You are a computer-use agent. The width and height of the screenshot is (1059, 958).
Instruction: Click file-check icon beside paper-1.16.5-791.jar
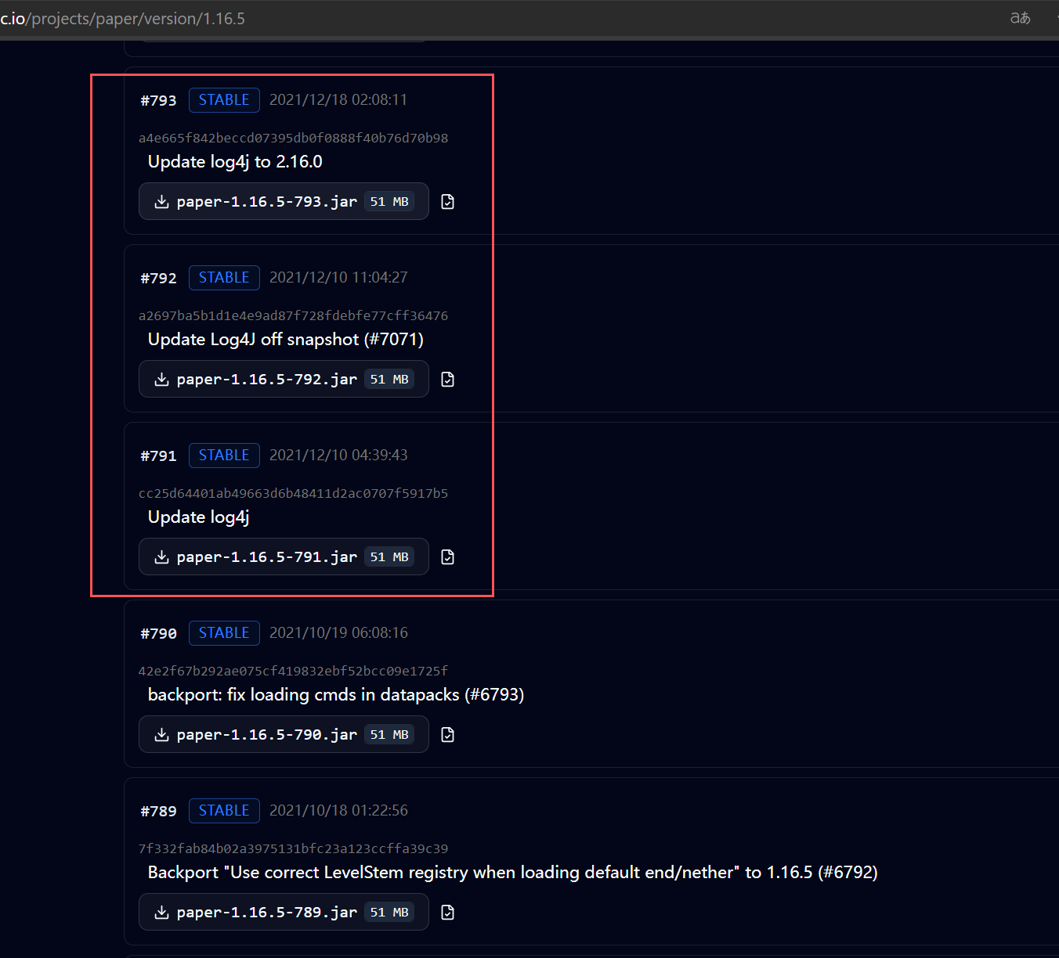click(x=447, y=557)
